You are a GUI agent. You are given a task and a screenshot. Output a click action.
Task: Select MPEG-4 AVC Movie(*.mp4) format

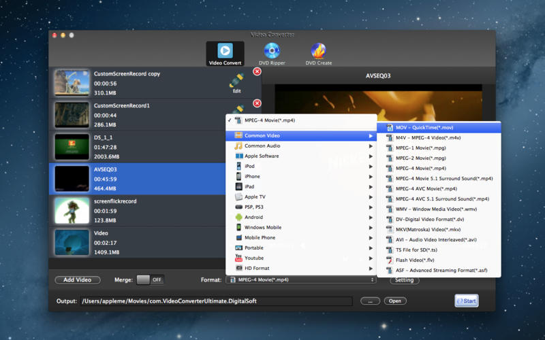pos(439,189)
